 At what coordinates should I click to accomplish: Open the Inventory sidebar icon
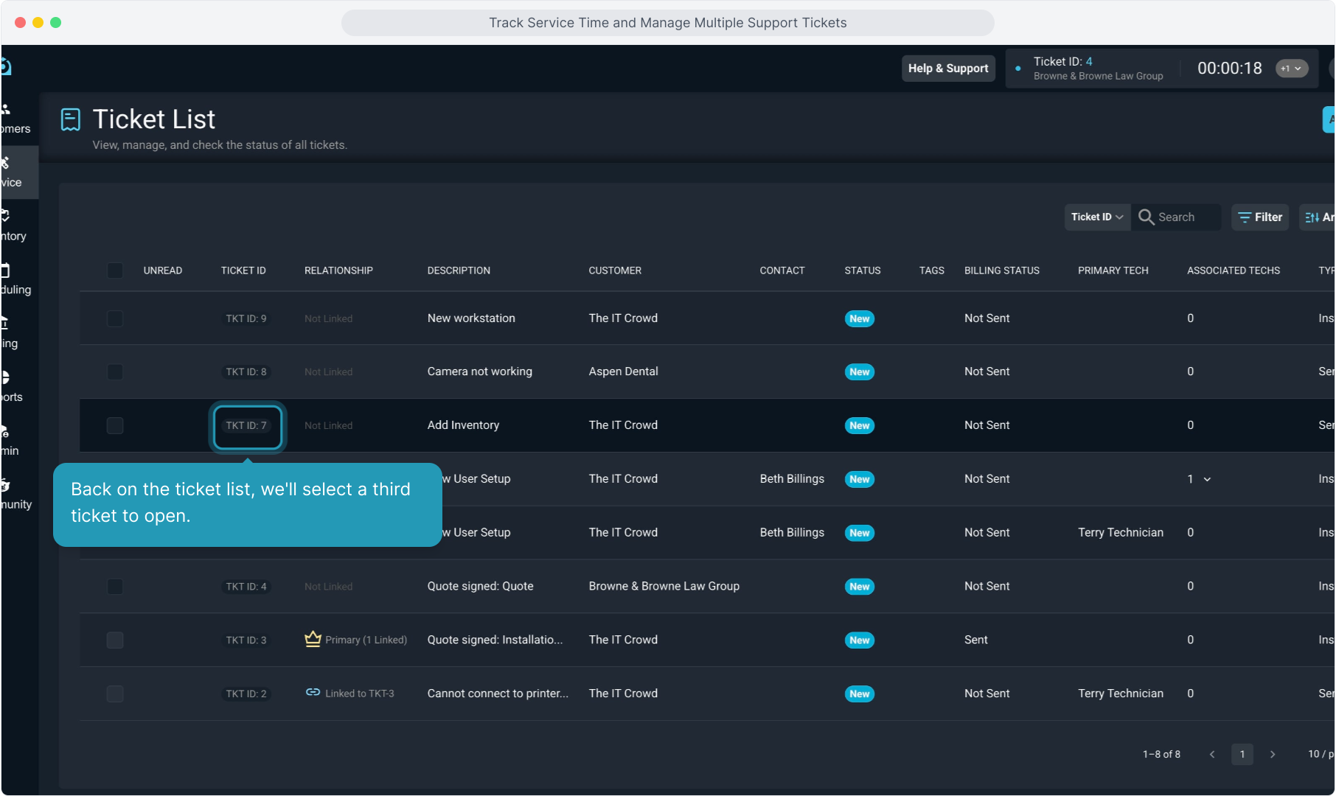click(6, 216)
